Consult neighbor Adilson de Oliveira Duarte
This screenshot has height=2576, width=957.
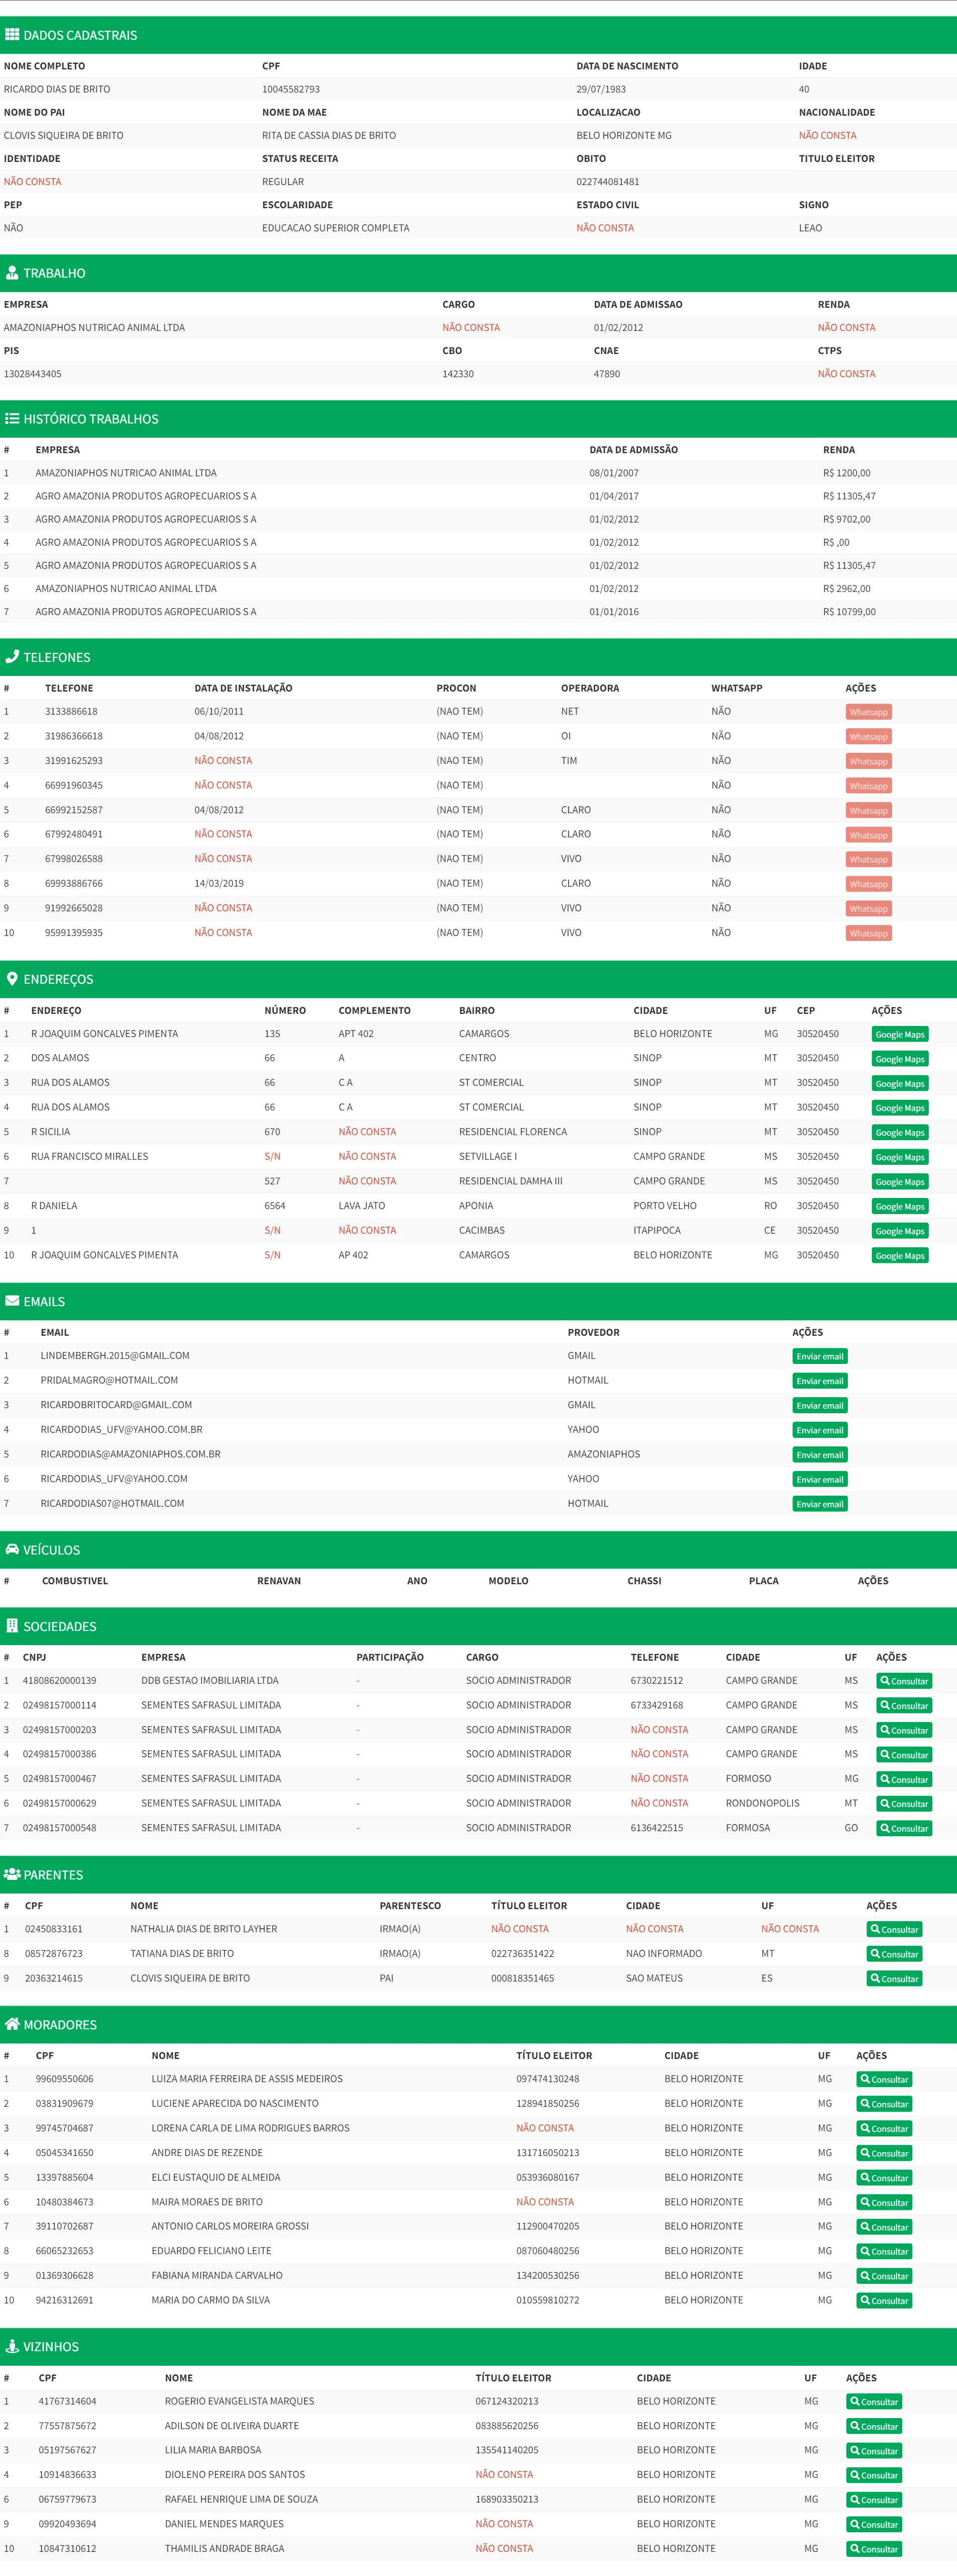(x=874, y=2426)
